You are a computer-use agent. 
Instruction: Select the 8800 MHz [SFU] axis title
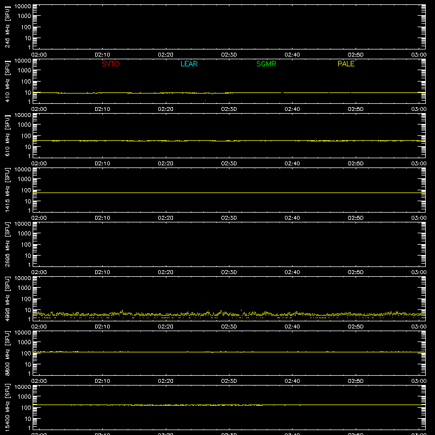(x=7, y=353)
